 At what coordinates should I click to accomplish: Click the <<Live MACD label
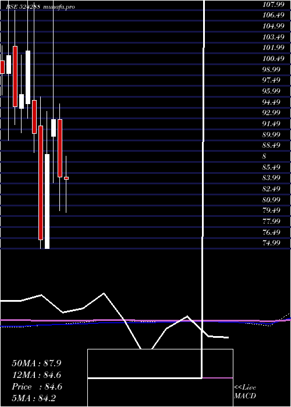245,392
